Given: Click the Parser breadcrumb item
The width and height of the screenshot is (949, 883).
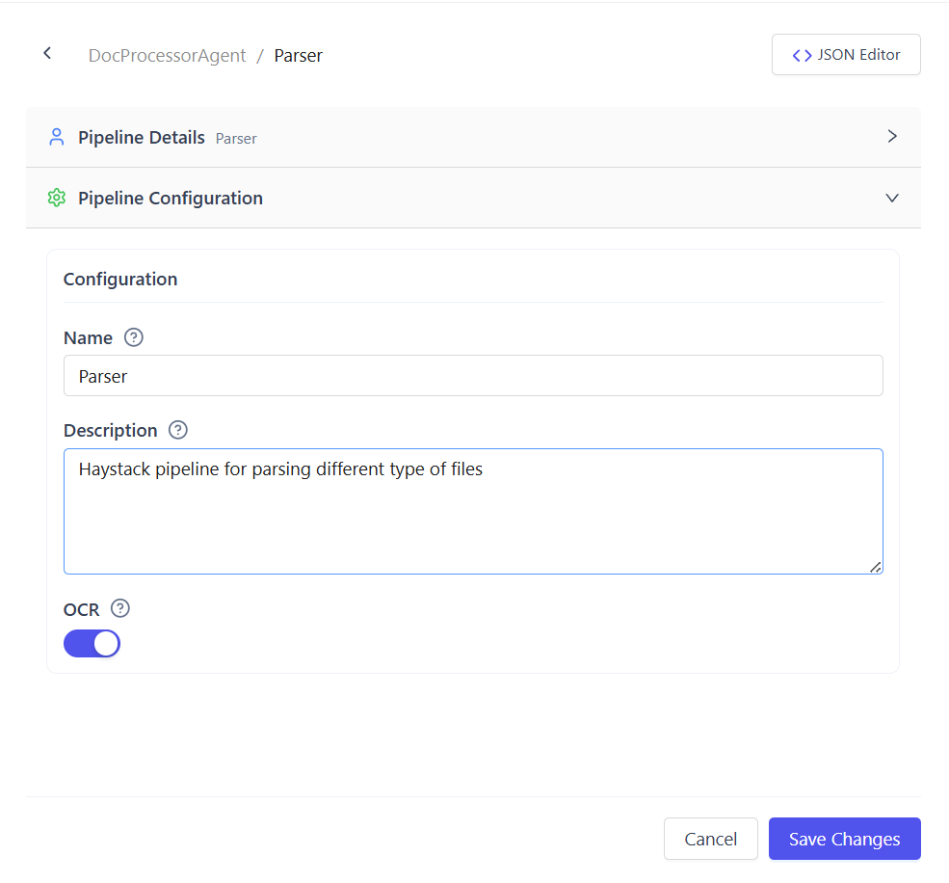Looking at the screenshot, I should [298, 56].
